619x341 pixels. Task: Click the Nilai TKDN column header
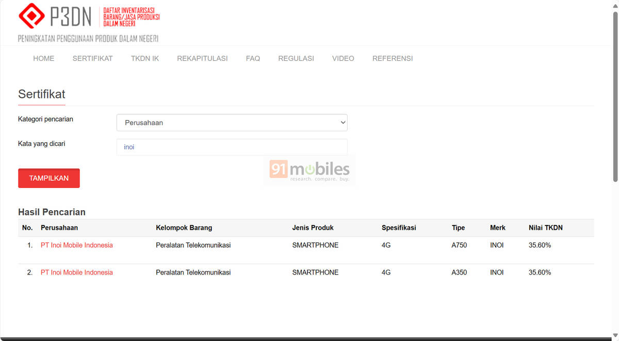click(546, 228)
